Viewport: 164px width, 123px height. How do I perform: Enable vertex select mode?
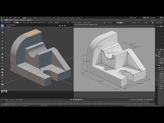(x=15, y=23)
